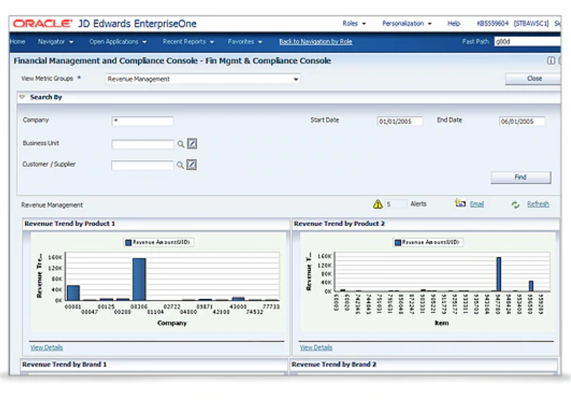Click the Customer / Supplier input field

click(x=143, y=165)
